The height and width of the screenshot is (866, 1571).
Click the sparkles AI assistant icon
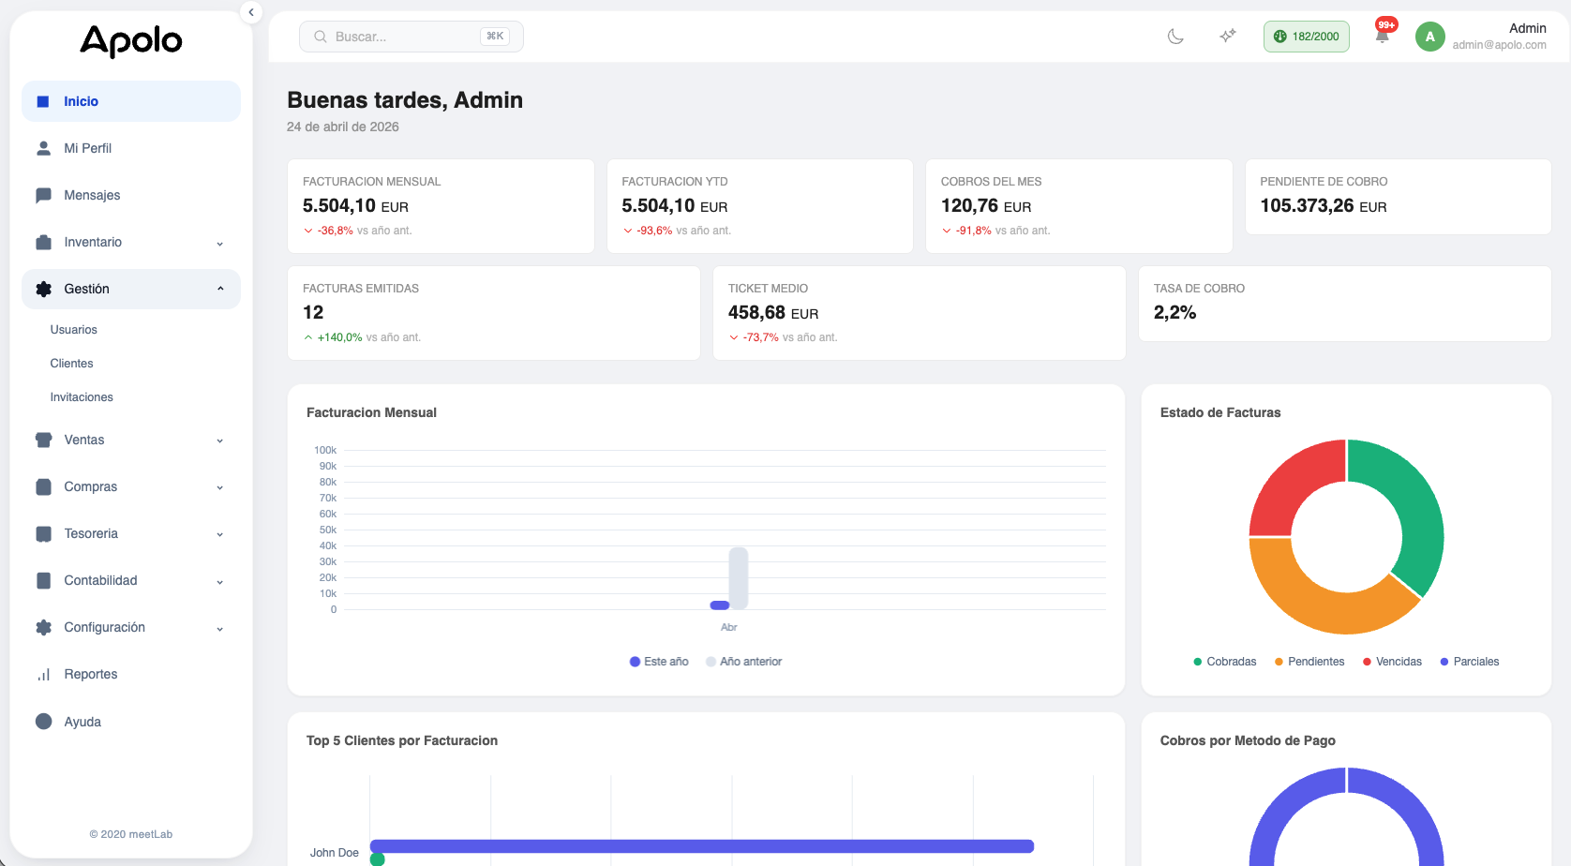[x=1228, y=36]
